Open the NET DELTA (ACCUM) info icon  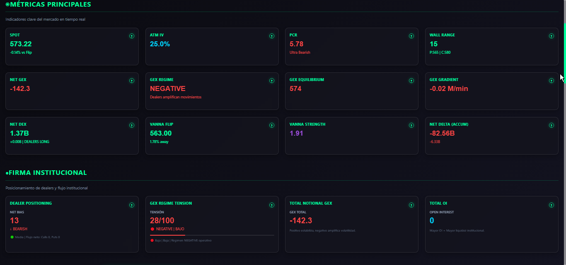[x=551, y=125]
